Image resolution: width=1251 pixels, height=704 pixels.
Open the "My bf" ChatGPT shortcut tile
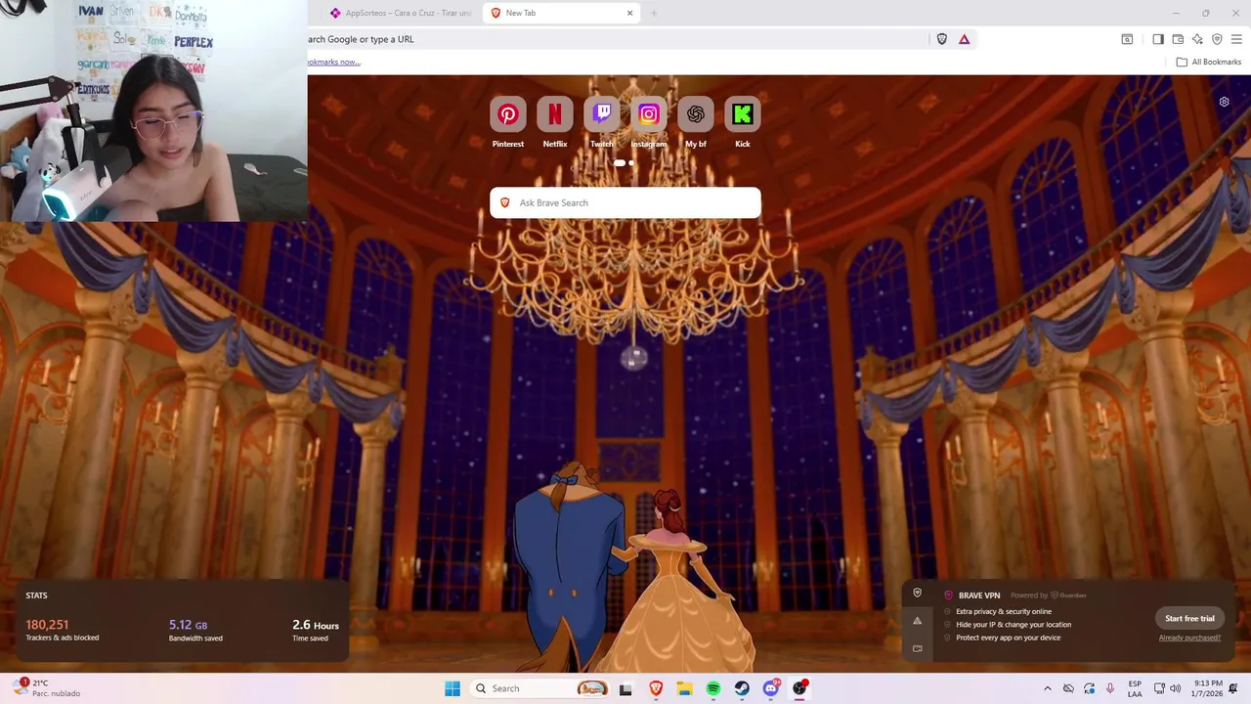[x=696, y=114]
